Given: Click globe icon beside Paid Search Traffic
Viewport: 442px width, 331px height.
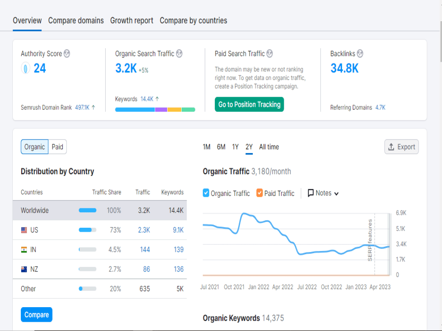Looking at the screenshot, I should tap(270, 53).
